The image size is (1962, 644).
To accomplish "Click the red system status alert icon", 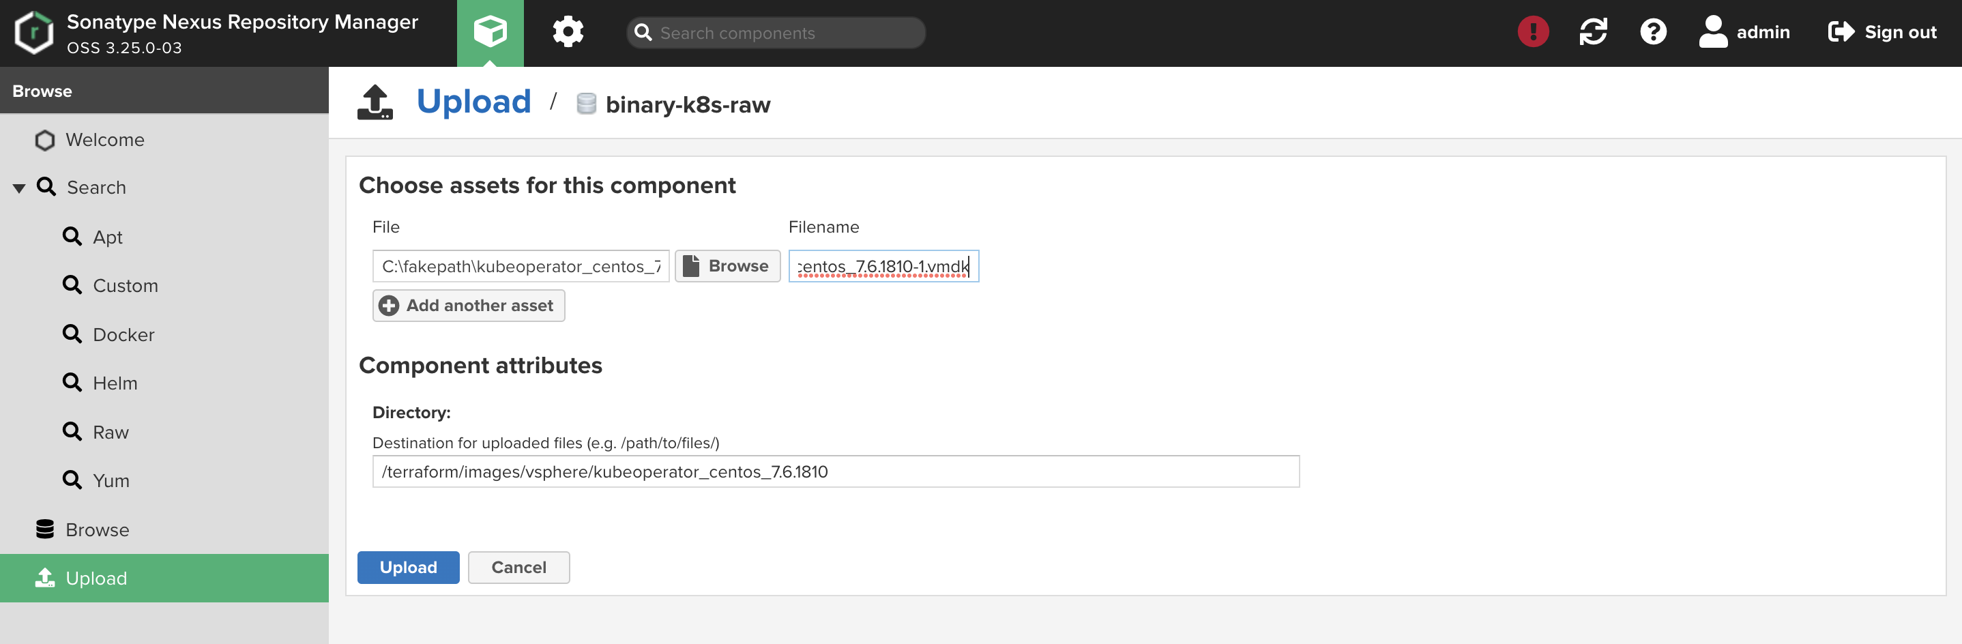I will click(1532, 32).
